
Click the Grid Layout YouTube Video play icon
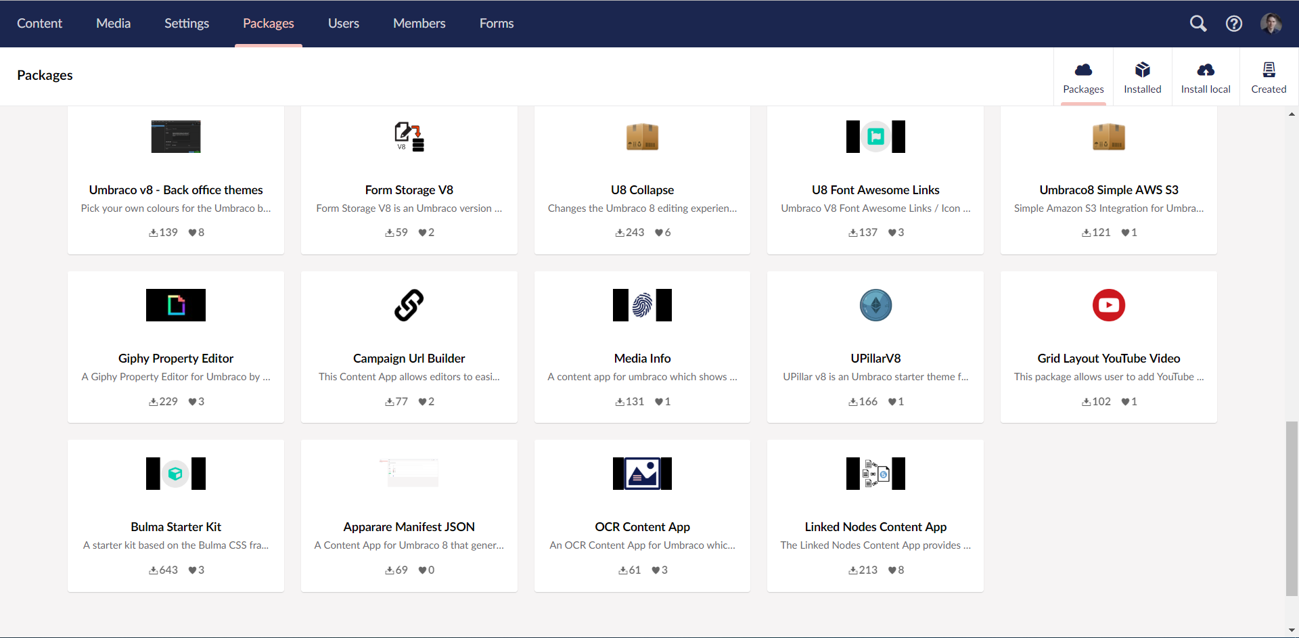coord(1108,305)
